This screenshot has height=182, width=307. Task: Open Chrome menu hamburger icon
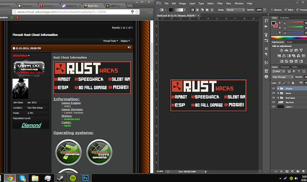[x=150, y=12]
